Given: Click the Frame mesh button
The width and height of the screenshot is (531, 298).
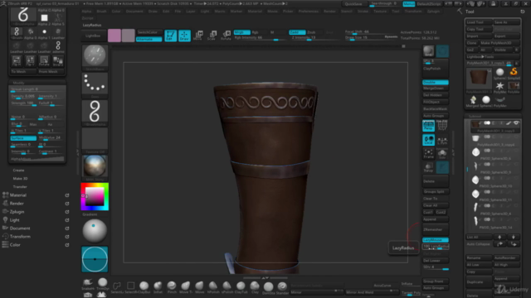Looking at the screenshot, I should pos(428,154).
